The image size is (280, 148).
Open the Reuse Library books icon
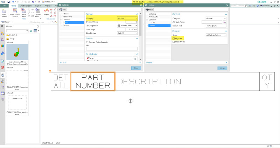(x=2, y=46)
